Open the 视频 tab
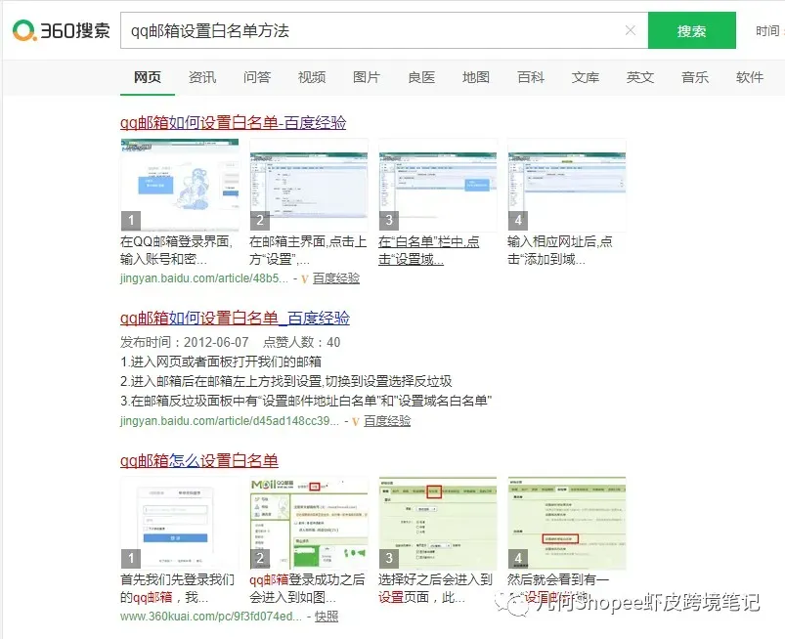This screenshot has width=785, height=639. click(312, 77)
